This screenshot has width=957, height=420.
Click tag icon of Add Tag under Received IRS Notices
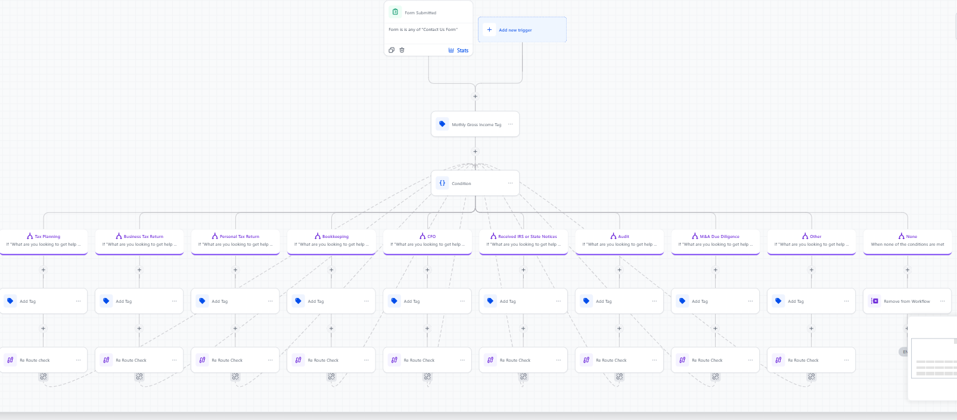coord(490,301)
